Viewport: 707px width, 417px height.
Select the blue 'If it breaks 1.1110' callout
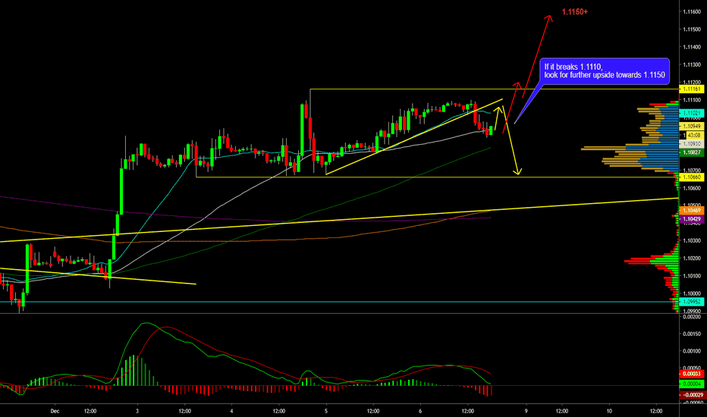[x=604, y=71]
